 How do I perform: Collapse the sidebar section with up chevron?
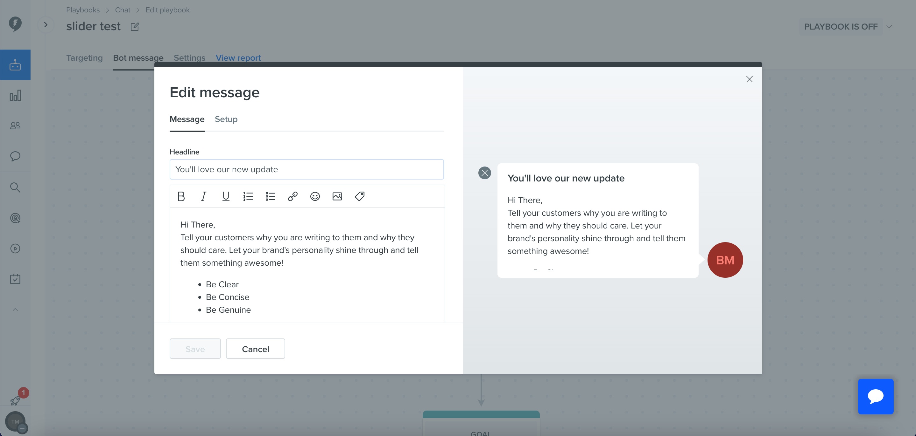click(15, 310)
